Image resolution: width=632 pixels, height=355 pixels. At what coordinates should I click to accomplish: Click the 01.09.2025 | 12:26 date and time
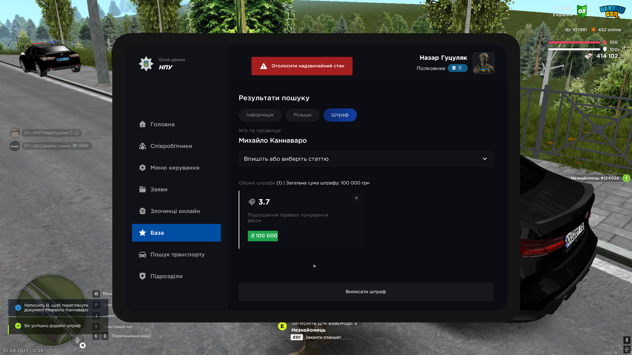click(23, 351)
